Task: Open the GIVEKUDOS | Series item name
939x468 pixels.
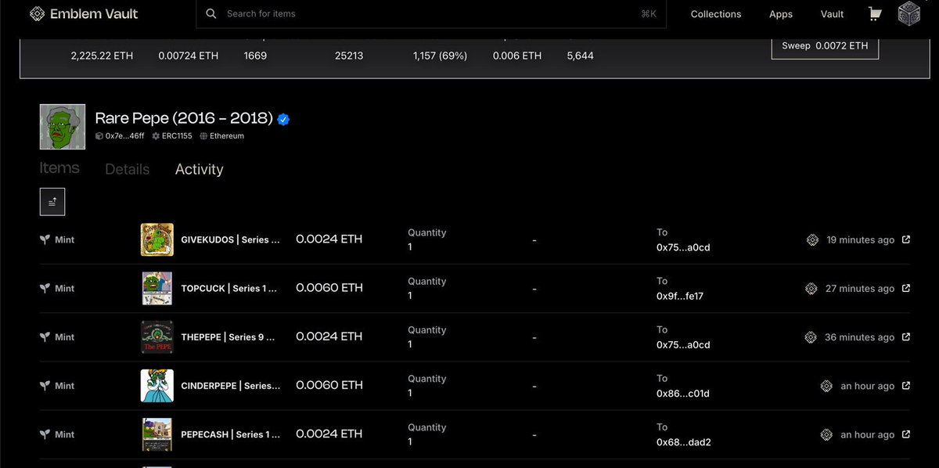Action: (x=230, y=239)
